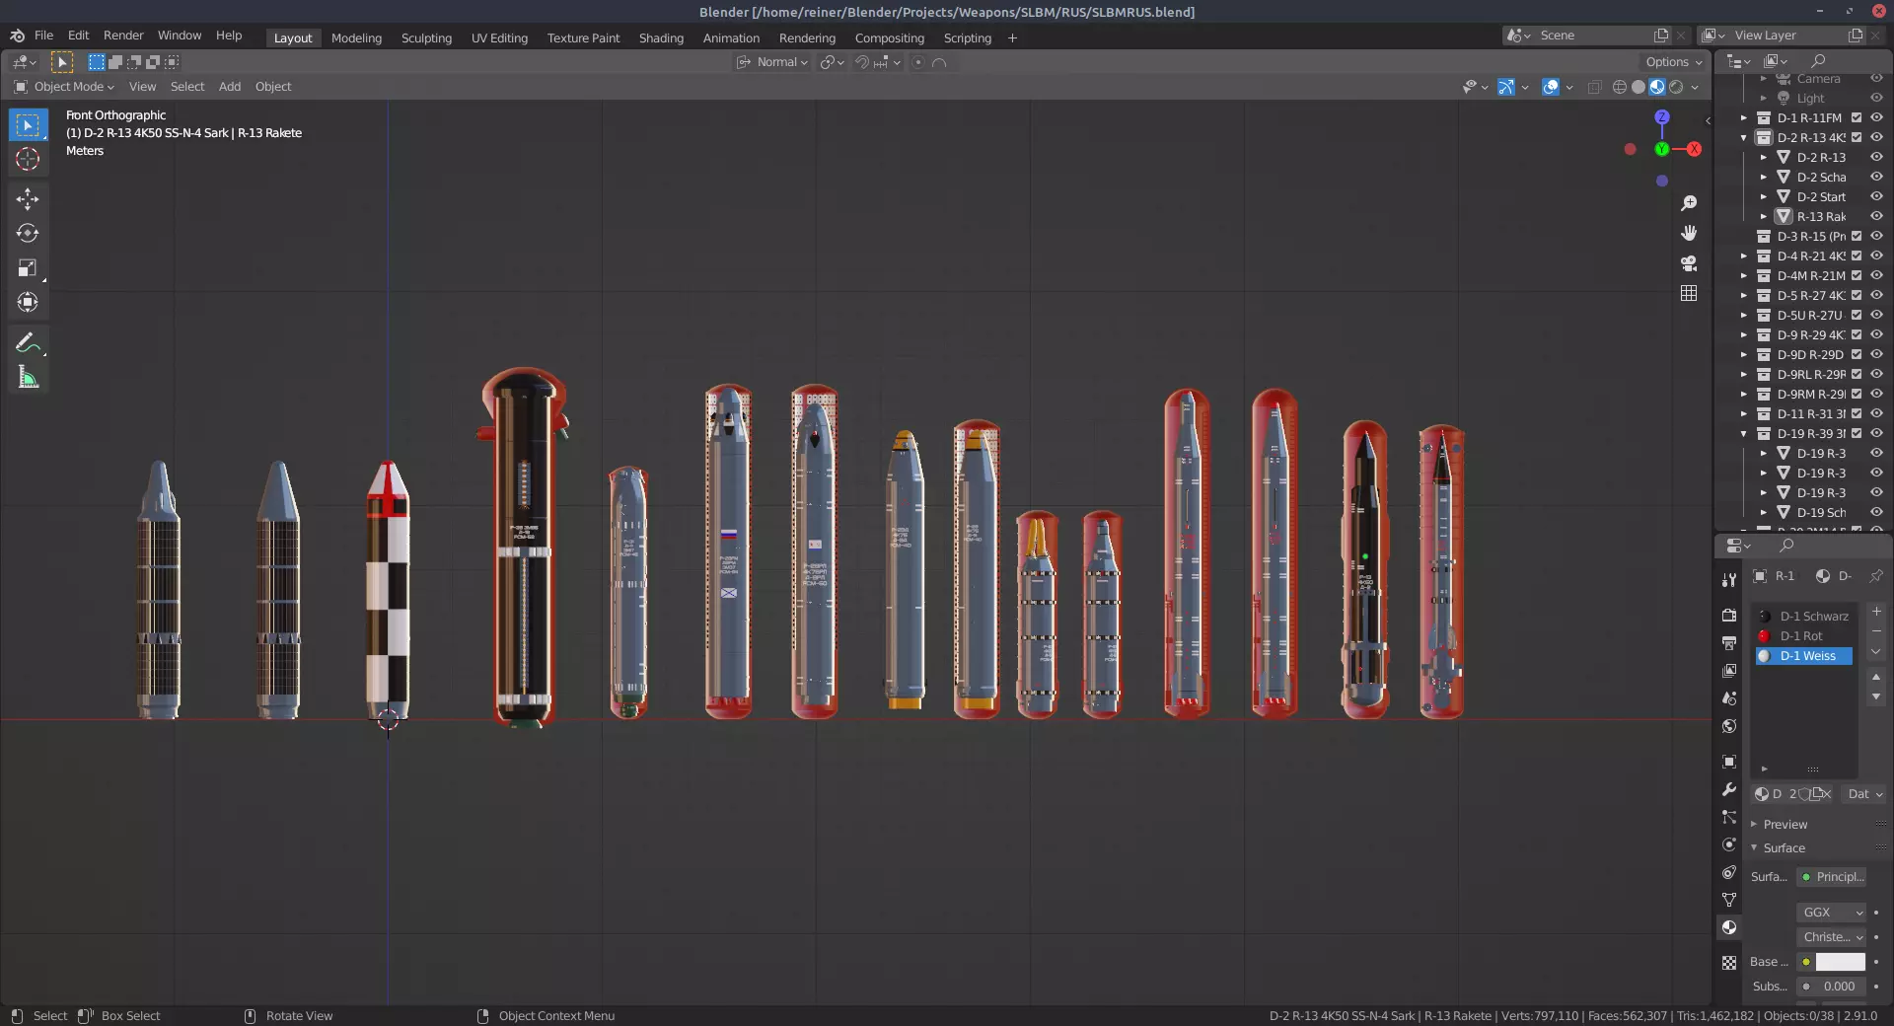Open the Scene properties tab
Viewport: 1894px width, 1026px height.
[x=1729, y=698]
